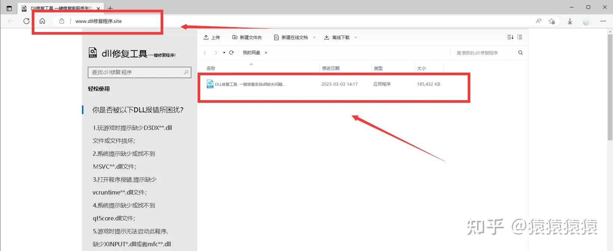The width and height of the screenshot is (613, 251).
Task: Open browser settings ellipsis menu
Action: (x=603, y=21)
